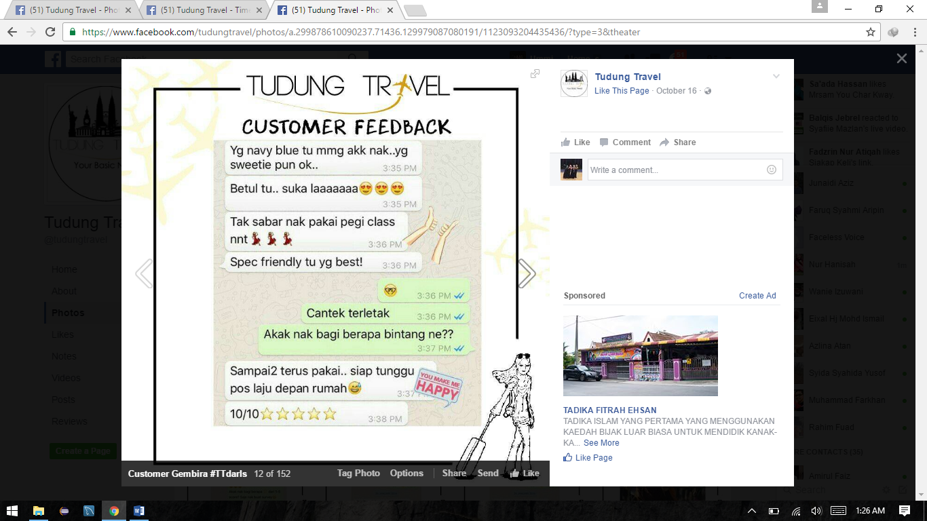Open October 16 timestamp link

[677, 91]
